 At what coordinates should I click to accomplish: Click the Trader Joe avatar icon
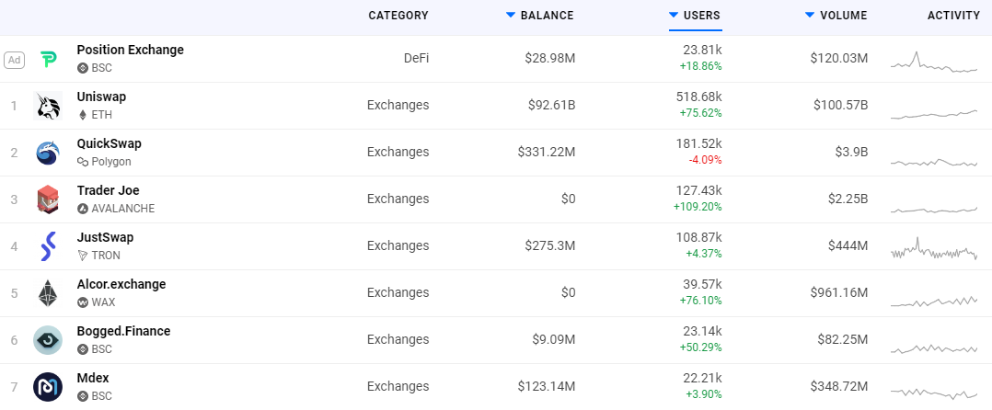pos(48,199)
